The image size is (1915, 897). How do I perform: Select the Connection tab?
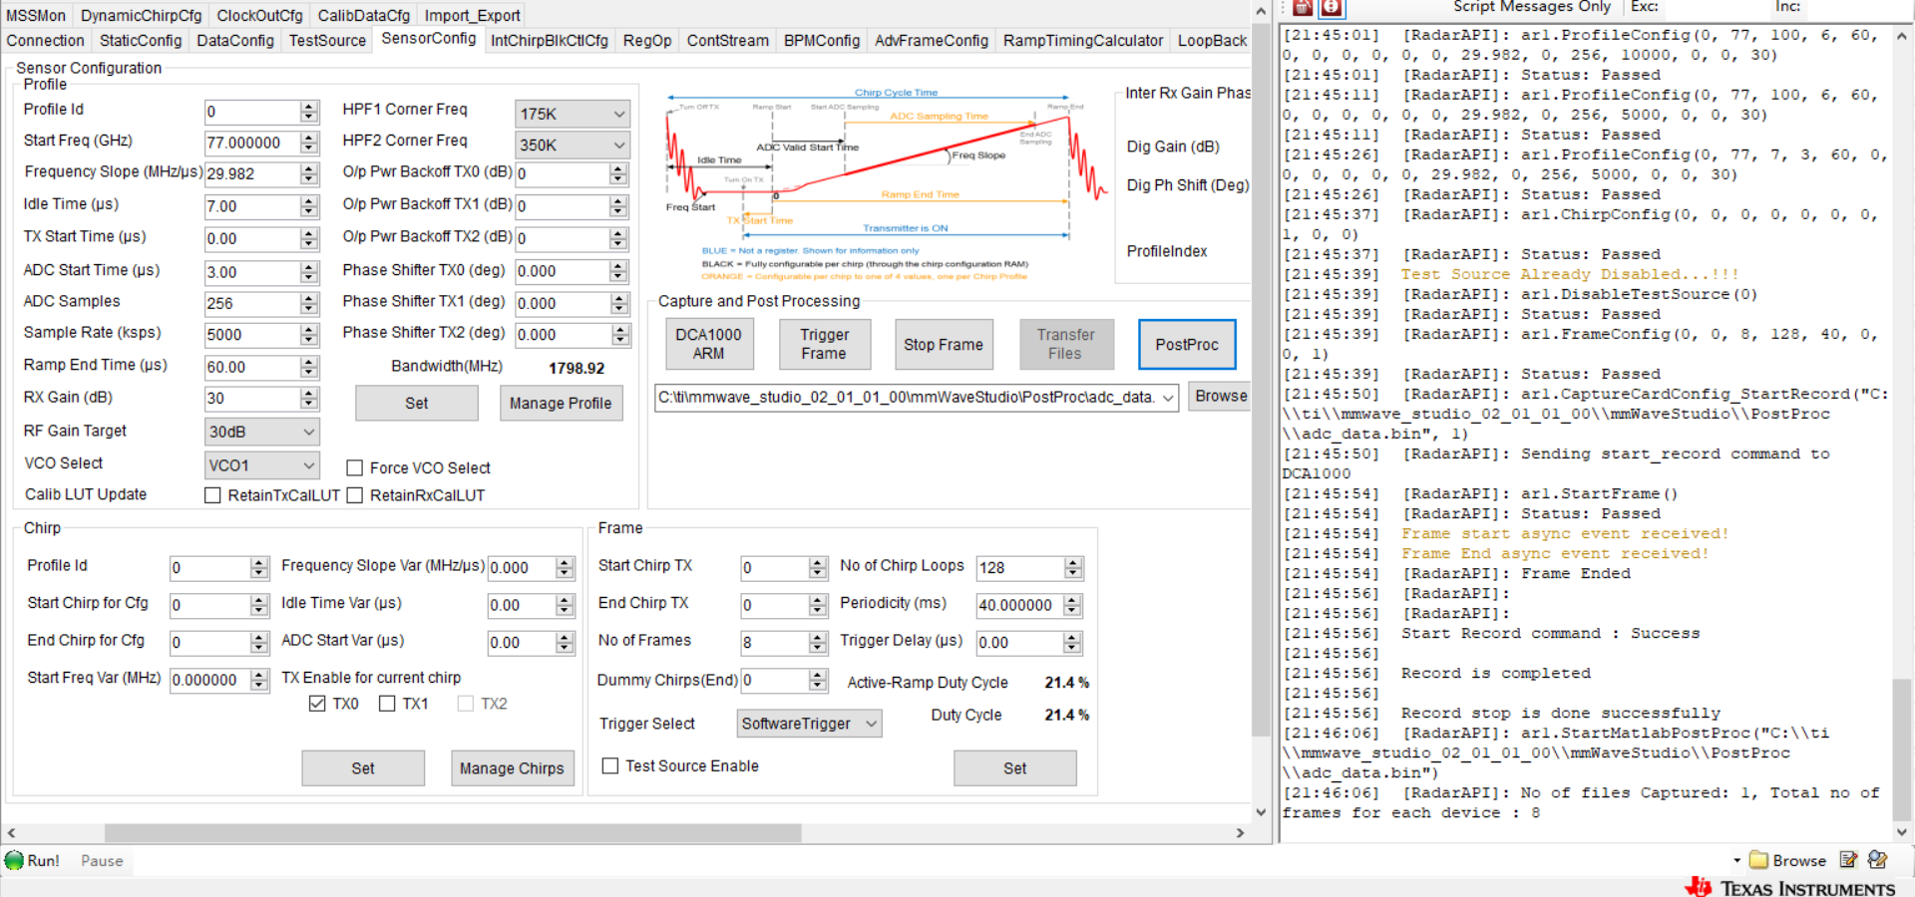coord(46,41)
